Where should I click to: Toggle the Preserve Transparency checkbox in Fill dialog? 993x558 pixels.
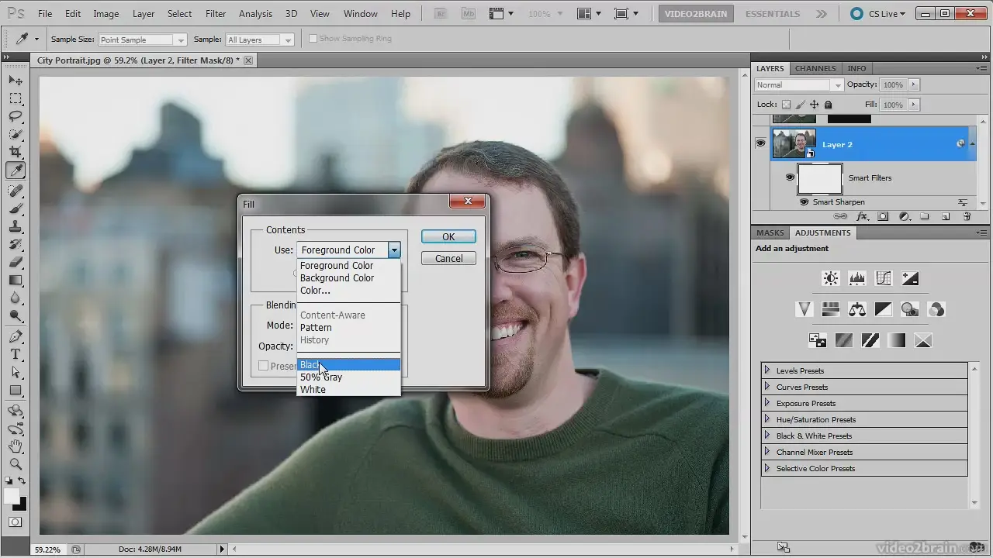(264, 366)
